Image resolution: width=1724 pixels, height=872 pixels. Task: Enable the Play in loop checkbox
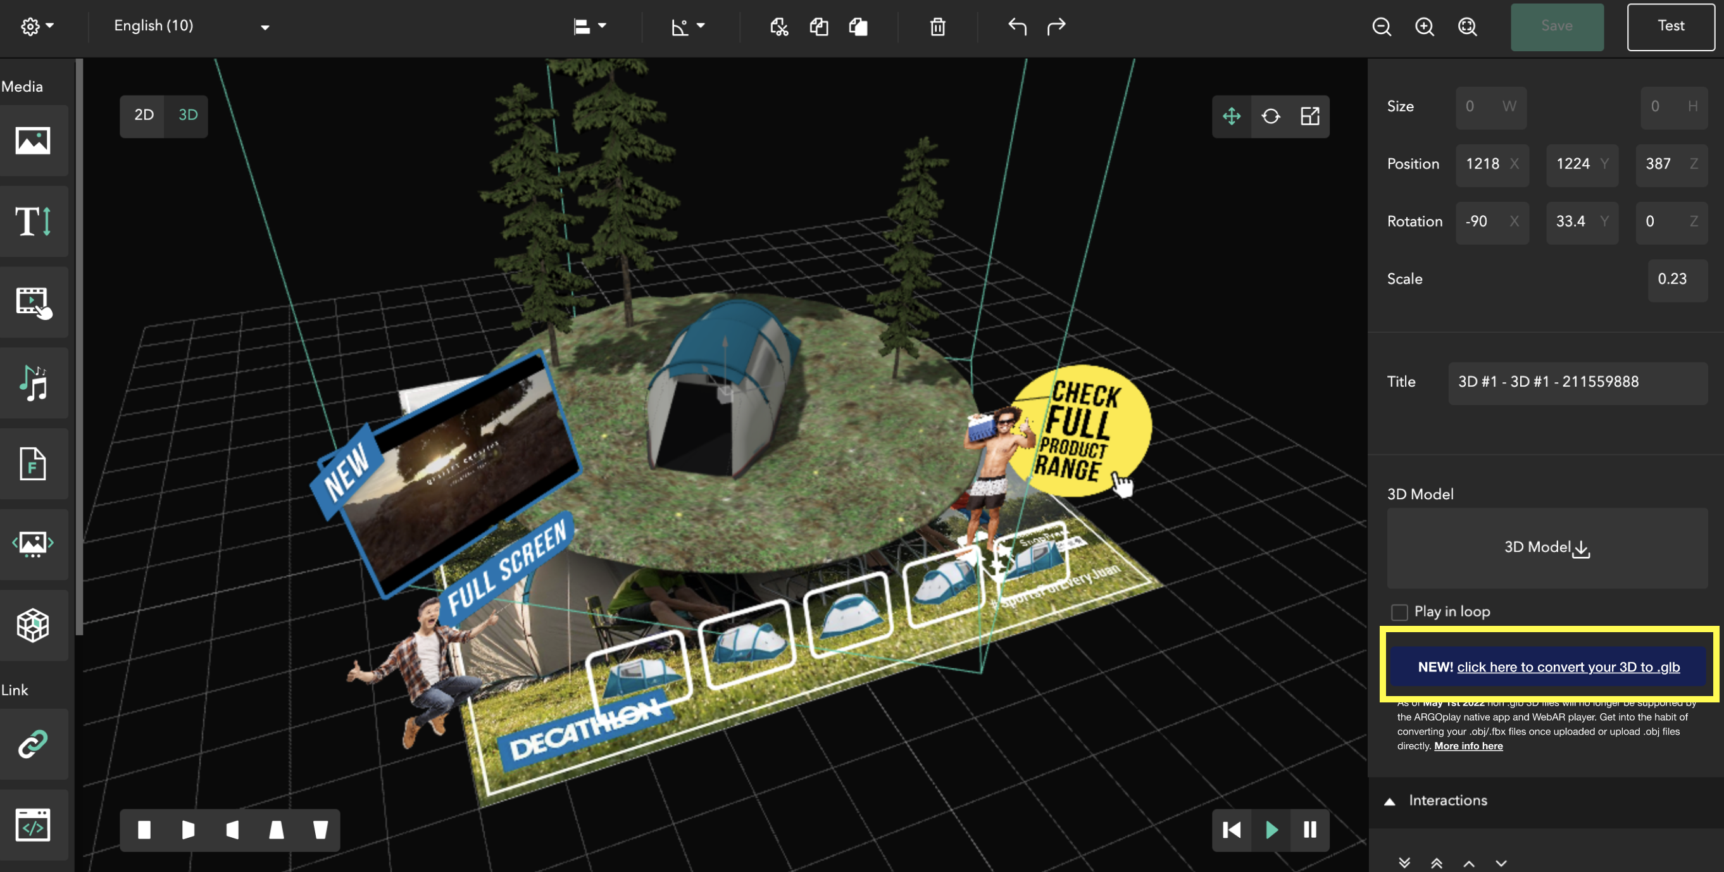click(1399, 612)
